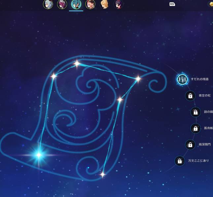
Task: Click the bottommost star of the constellation
Action: click(x=103, y=174)
